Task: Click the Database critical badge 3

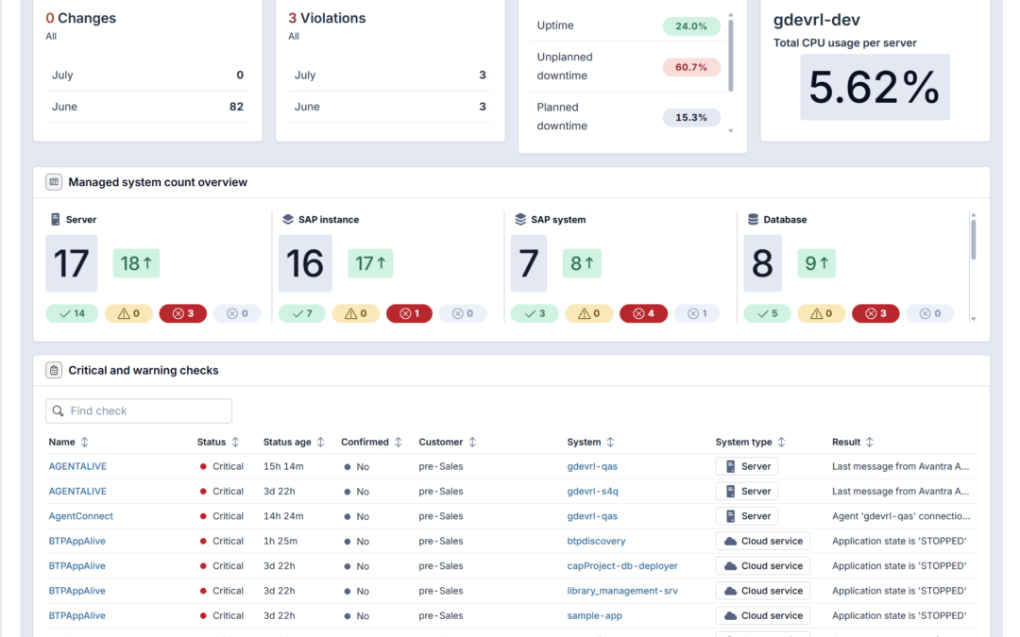Action: coord(875,313)
